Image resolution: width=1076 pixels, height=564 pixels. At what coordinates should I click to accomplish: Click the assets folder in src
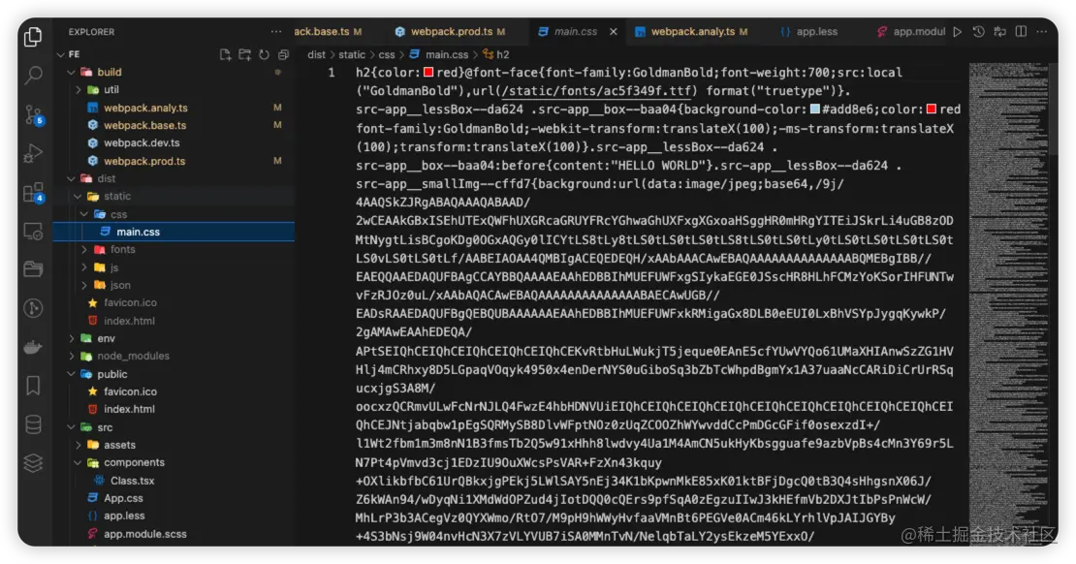(119, 446)
